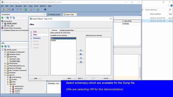Open the Navigate menu
Screen dimensions: 173x97
pyautogui.click(x=19, y=6)
